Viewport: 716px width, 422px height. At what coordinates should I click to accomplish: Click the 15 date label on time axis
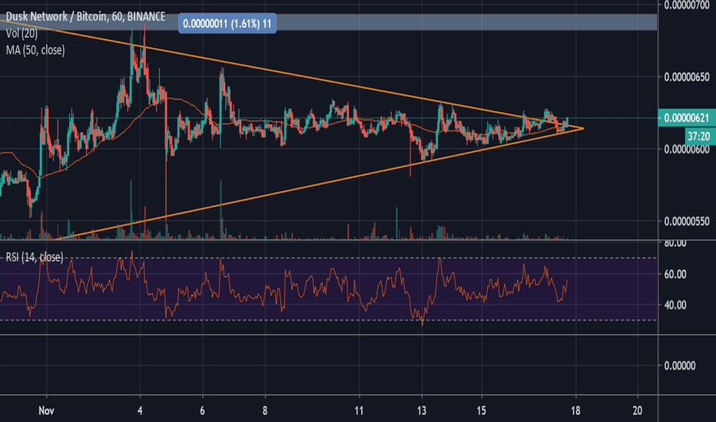481,410
